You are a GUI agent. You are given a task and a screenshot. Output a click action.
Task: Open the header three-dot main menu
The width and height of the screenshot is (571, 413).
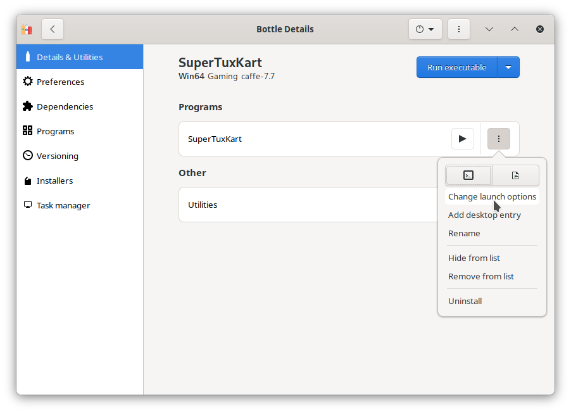(458, 29)
